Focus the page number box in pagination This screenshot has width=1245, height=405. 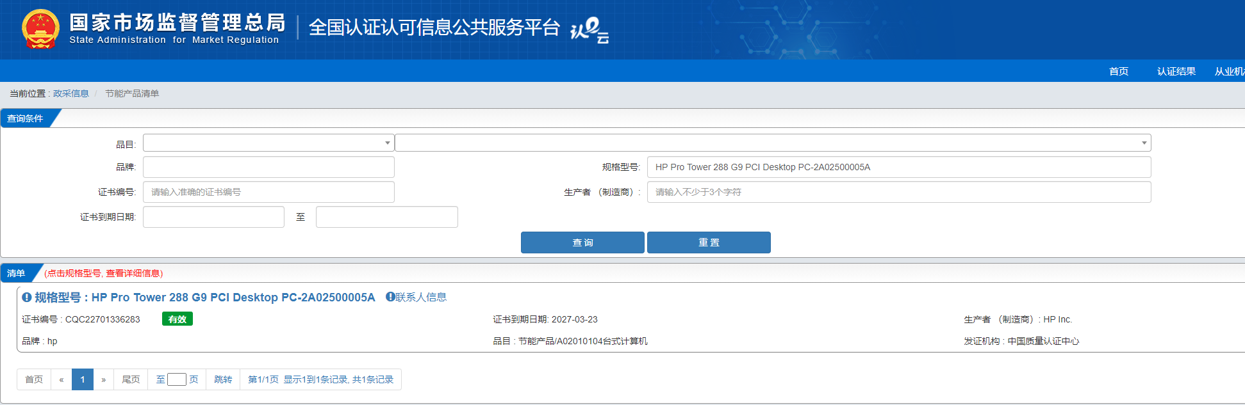coord(177,379)
